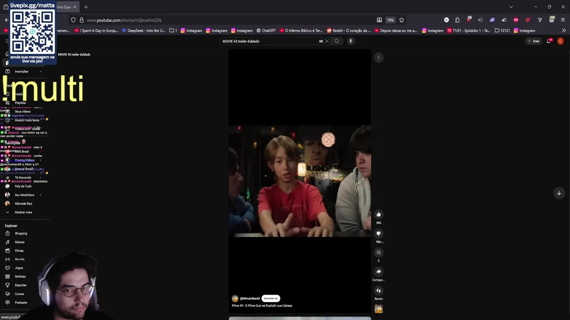Click the Short title Filme 43 text
The height and width of the screenshot is (320, 570).
click(x=262, y=306)
